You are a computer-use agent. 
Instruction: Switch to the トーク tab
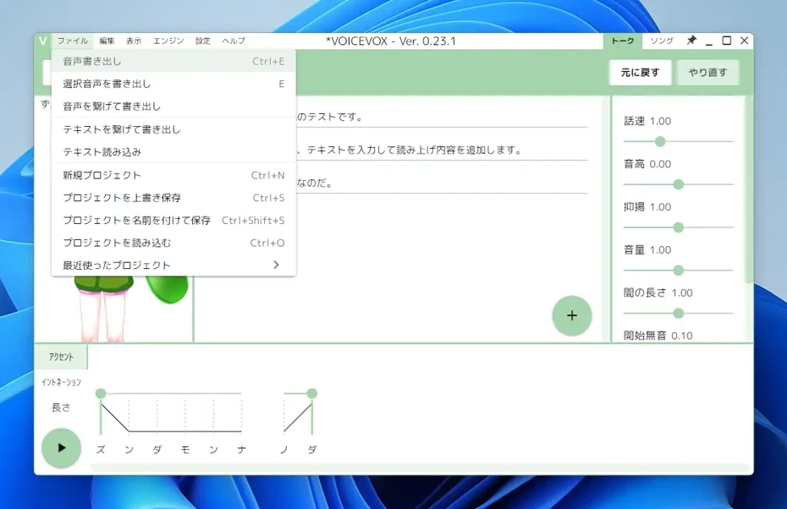[x=622, y=41]
